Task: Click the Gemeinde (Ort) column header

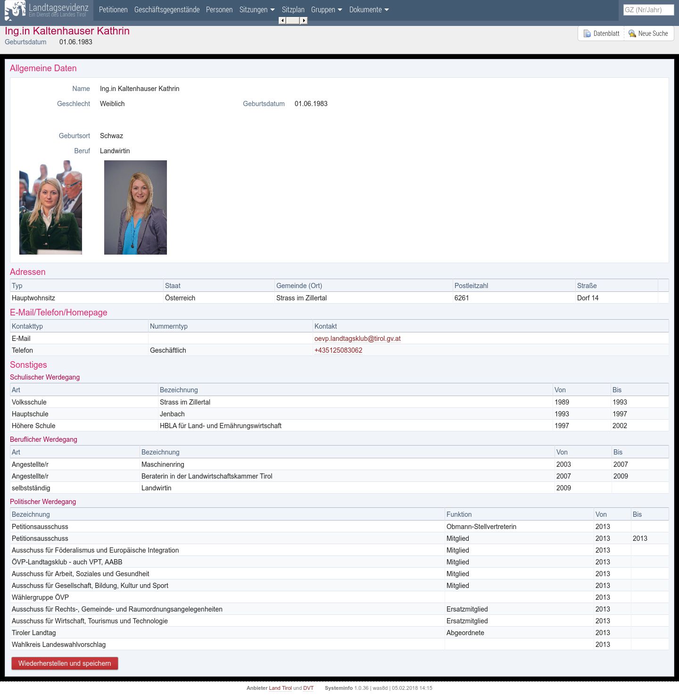Action: point(363,286)
